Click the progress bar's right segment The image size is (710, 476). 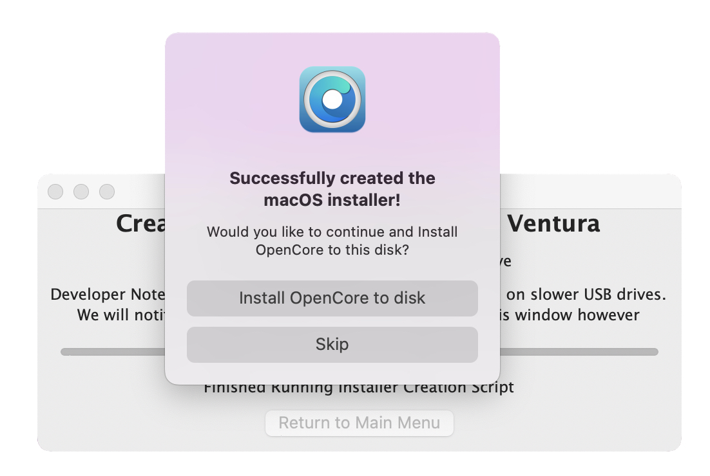point(579,352)
